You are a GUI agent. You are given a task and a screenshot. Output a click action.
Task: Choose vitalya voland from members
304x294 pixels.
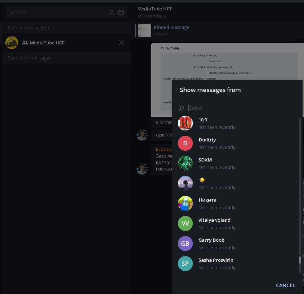236,223
